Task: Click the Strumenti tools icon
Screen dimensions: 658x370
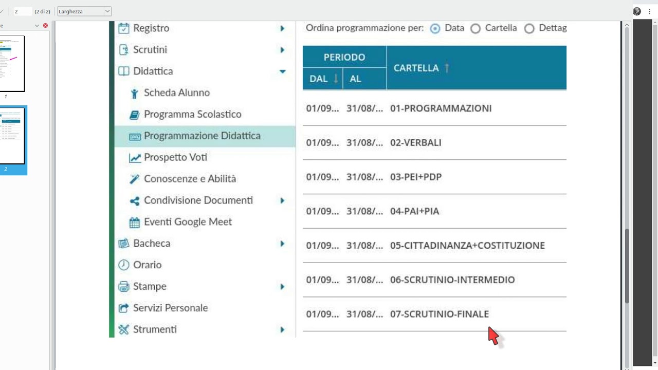Action: 124,330
